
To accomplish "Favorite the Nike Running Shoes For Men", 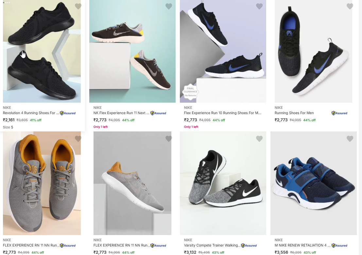I will coord(350,6).
